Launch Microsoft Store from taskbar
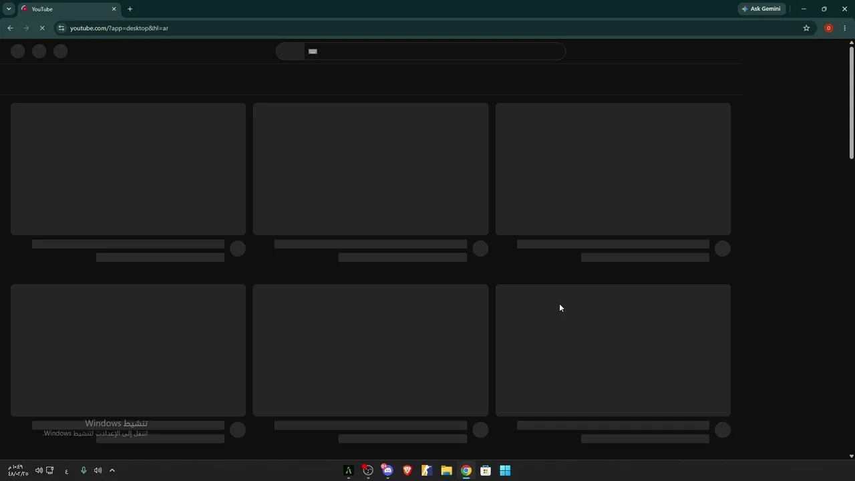Screen dimensions: 855x481 click(x=486, y=470)
